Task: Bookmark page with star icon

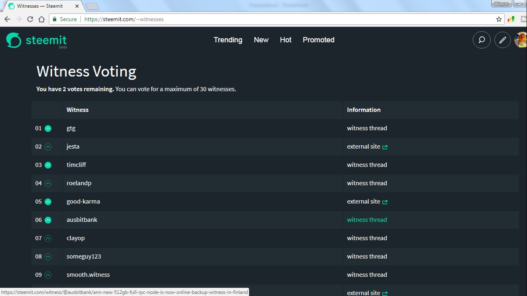Action: tap(499, 19)
